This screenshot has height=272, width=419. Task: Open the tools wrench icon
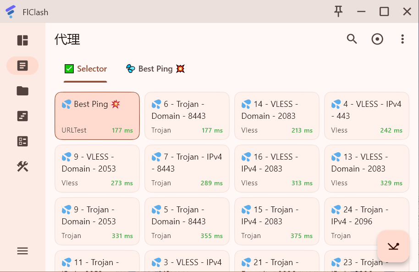click(22, 167)
